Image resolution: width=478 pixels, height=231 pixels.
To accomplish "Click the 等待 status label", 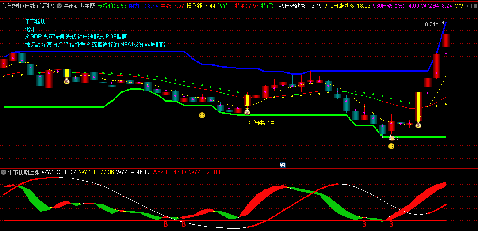I will click(x=225, y=5).
